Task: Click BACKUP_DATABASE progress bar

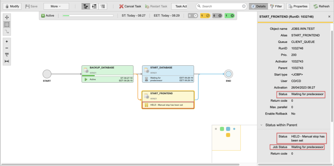Action: click(108, 76)
